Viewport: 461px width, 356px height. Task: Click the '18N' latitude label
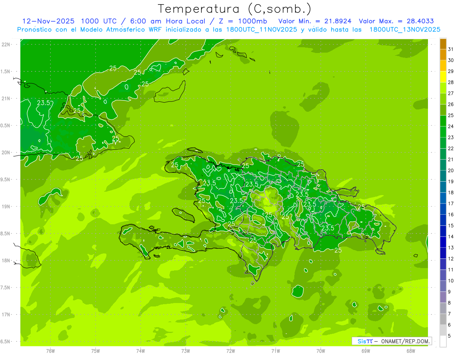(x=5, y=260)
